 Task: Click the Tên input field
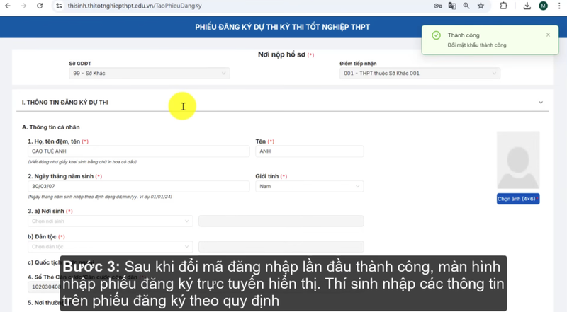310,151
